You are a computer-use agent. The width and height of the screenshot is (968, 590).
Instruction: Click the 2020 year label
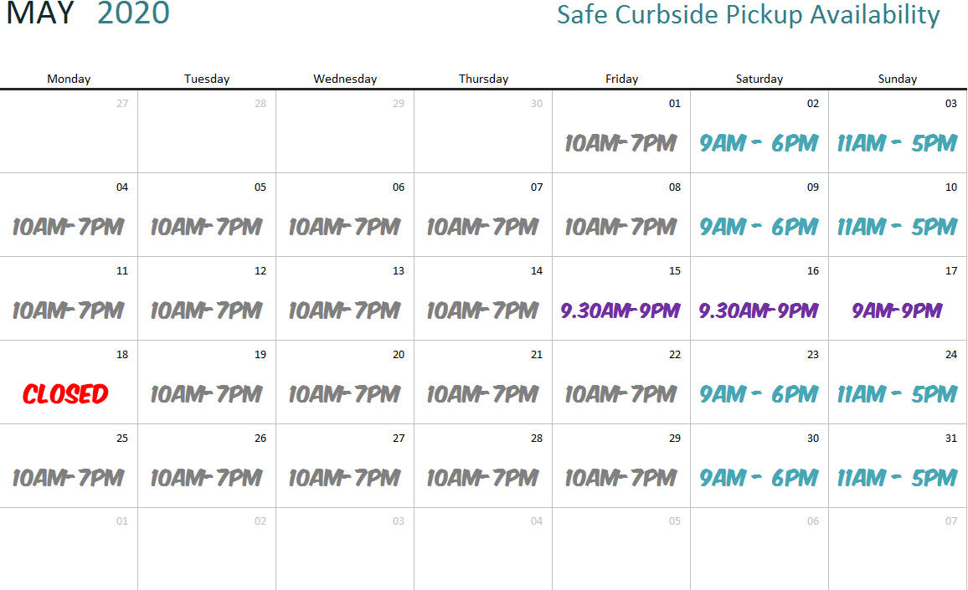click(x=133, y=13)
